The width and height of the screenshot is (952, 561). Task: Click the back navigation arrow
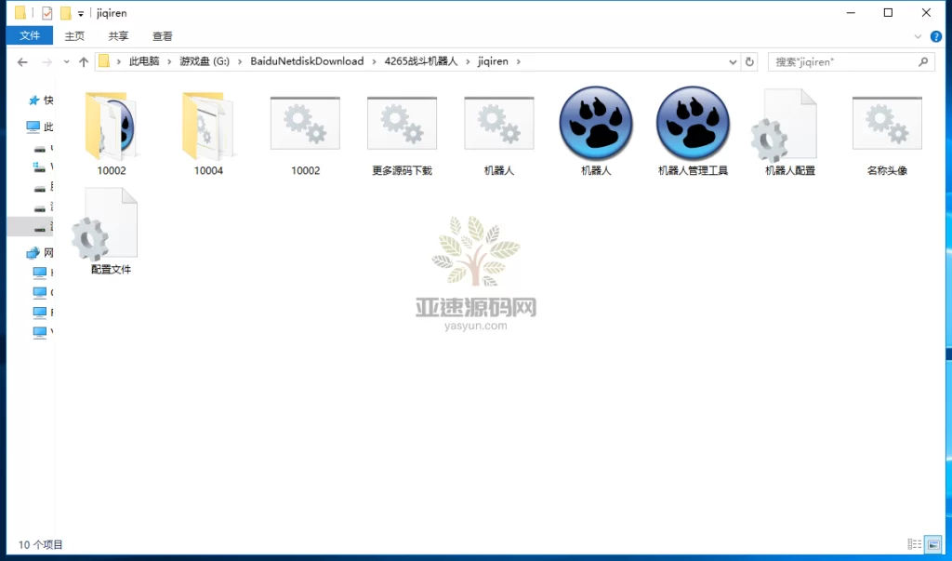[22, 61]
